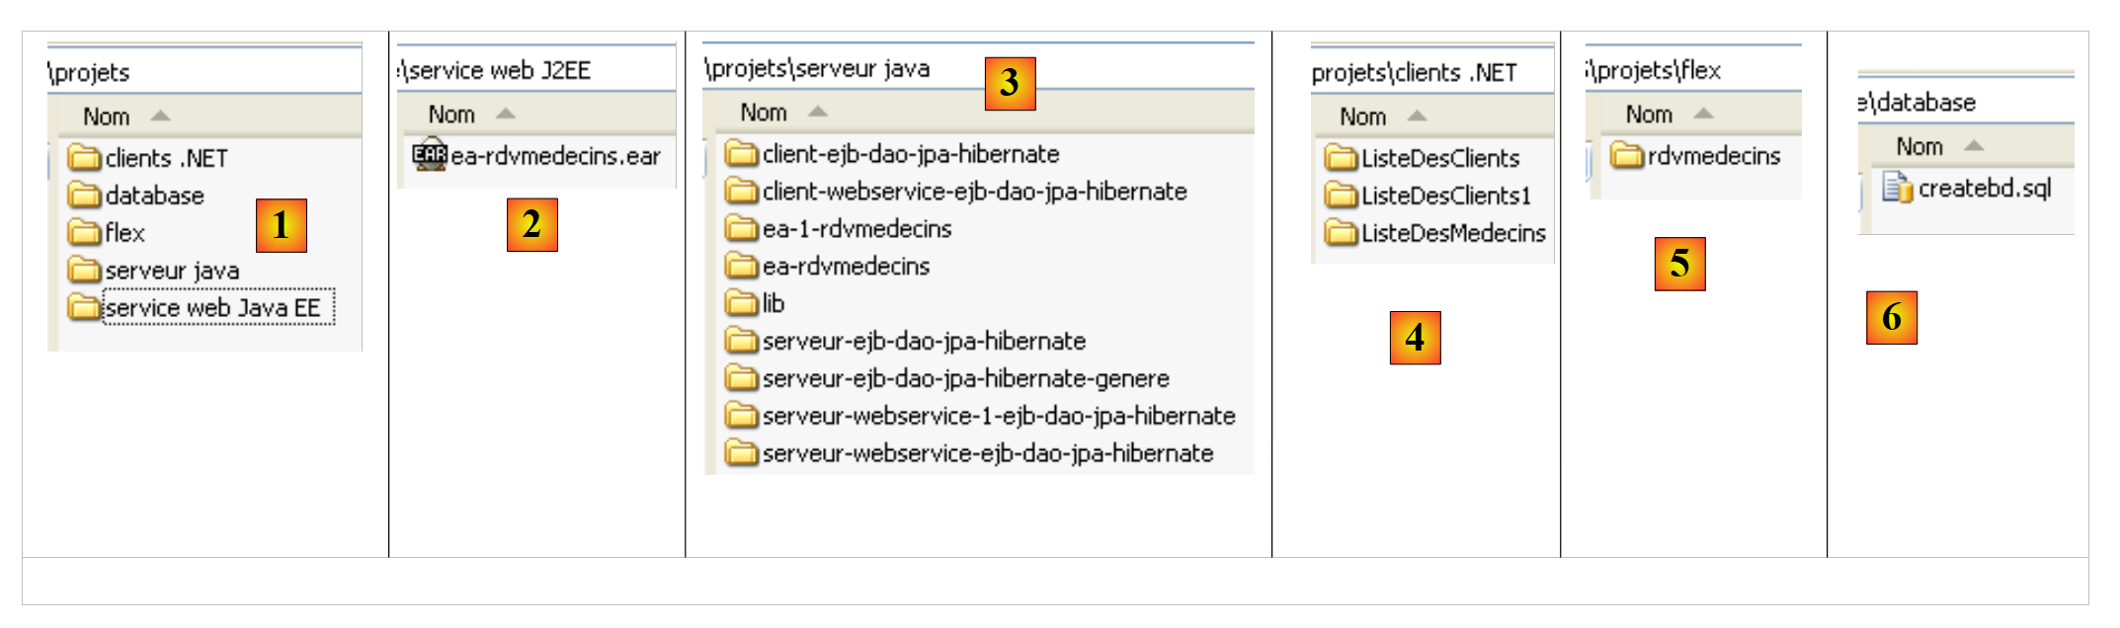Select the ea-1-rdvmedecins folder icon
The image size is (2120, 628).
point(741,229)
